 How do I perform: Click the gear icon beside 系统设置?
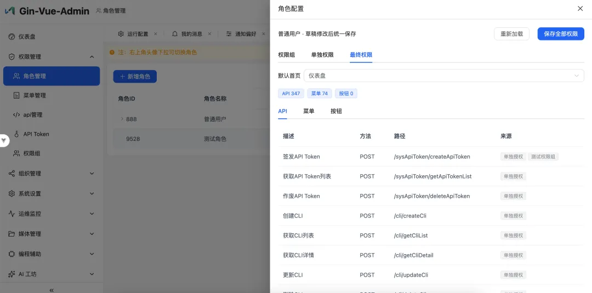[x=12, y=193]
